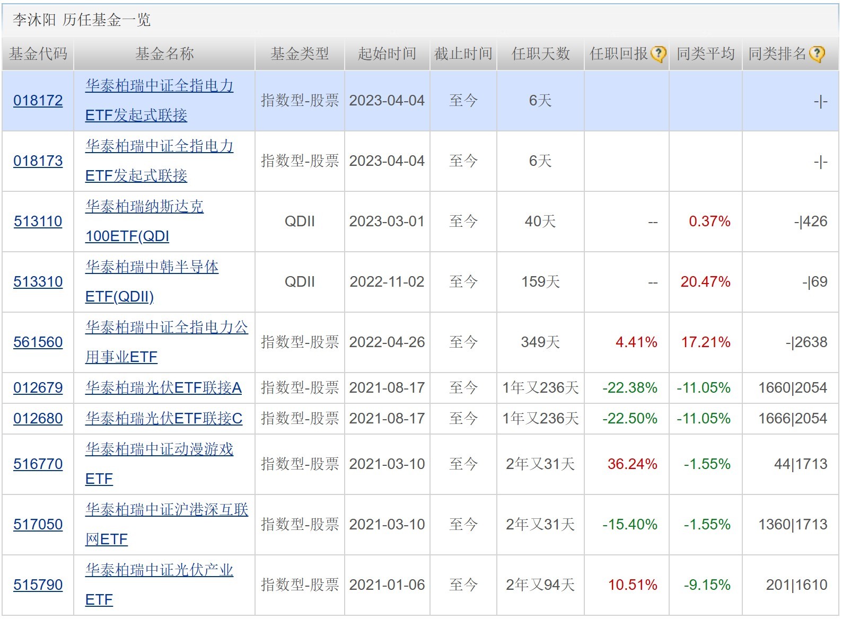The width and height of the screenshot is (842, 619).
Task: Open 华泰柏瑞中证光伏产业ETF link
Action: pos(159,585)
